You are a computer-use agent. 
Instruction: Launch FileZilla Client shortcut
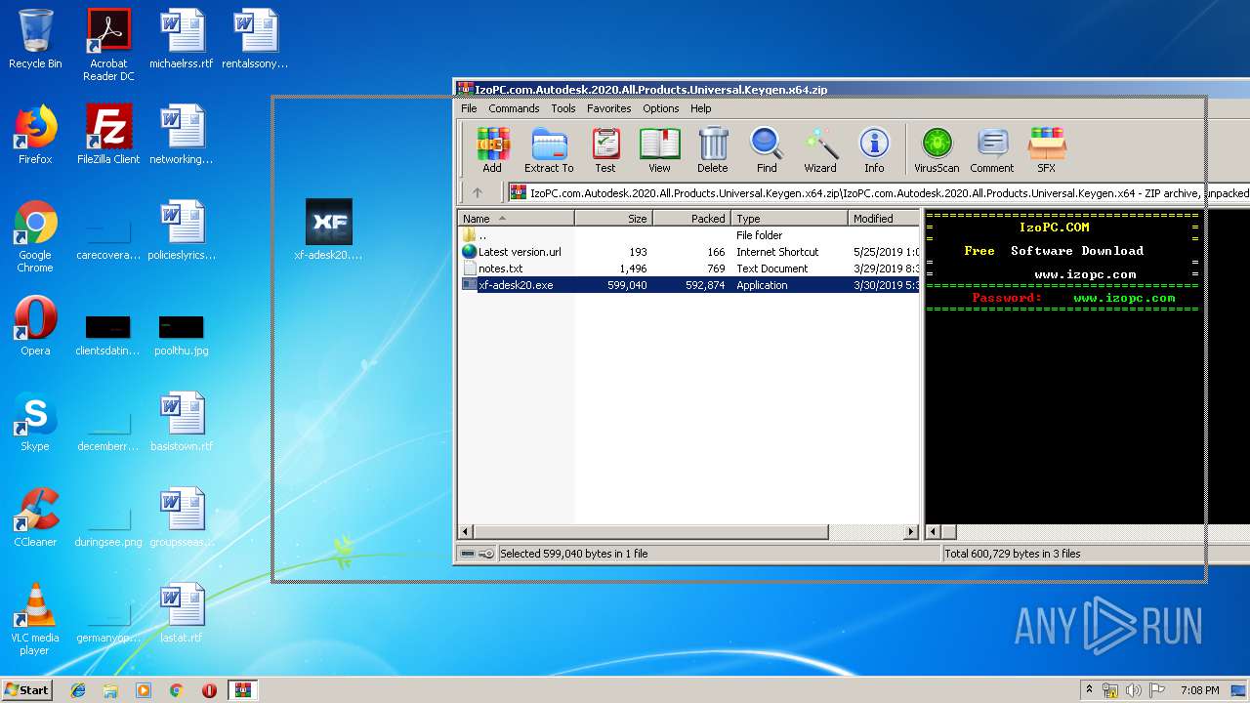pyautogui.click(x=108, y=135)
